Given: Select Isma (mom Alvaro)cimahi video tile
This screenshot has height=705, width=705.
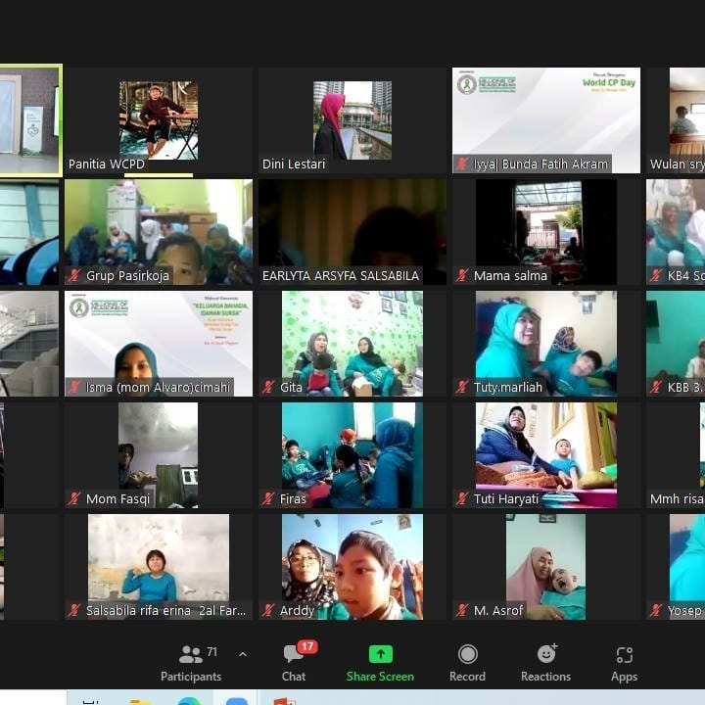Looking at the screenshot, I should point(159,344).
